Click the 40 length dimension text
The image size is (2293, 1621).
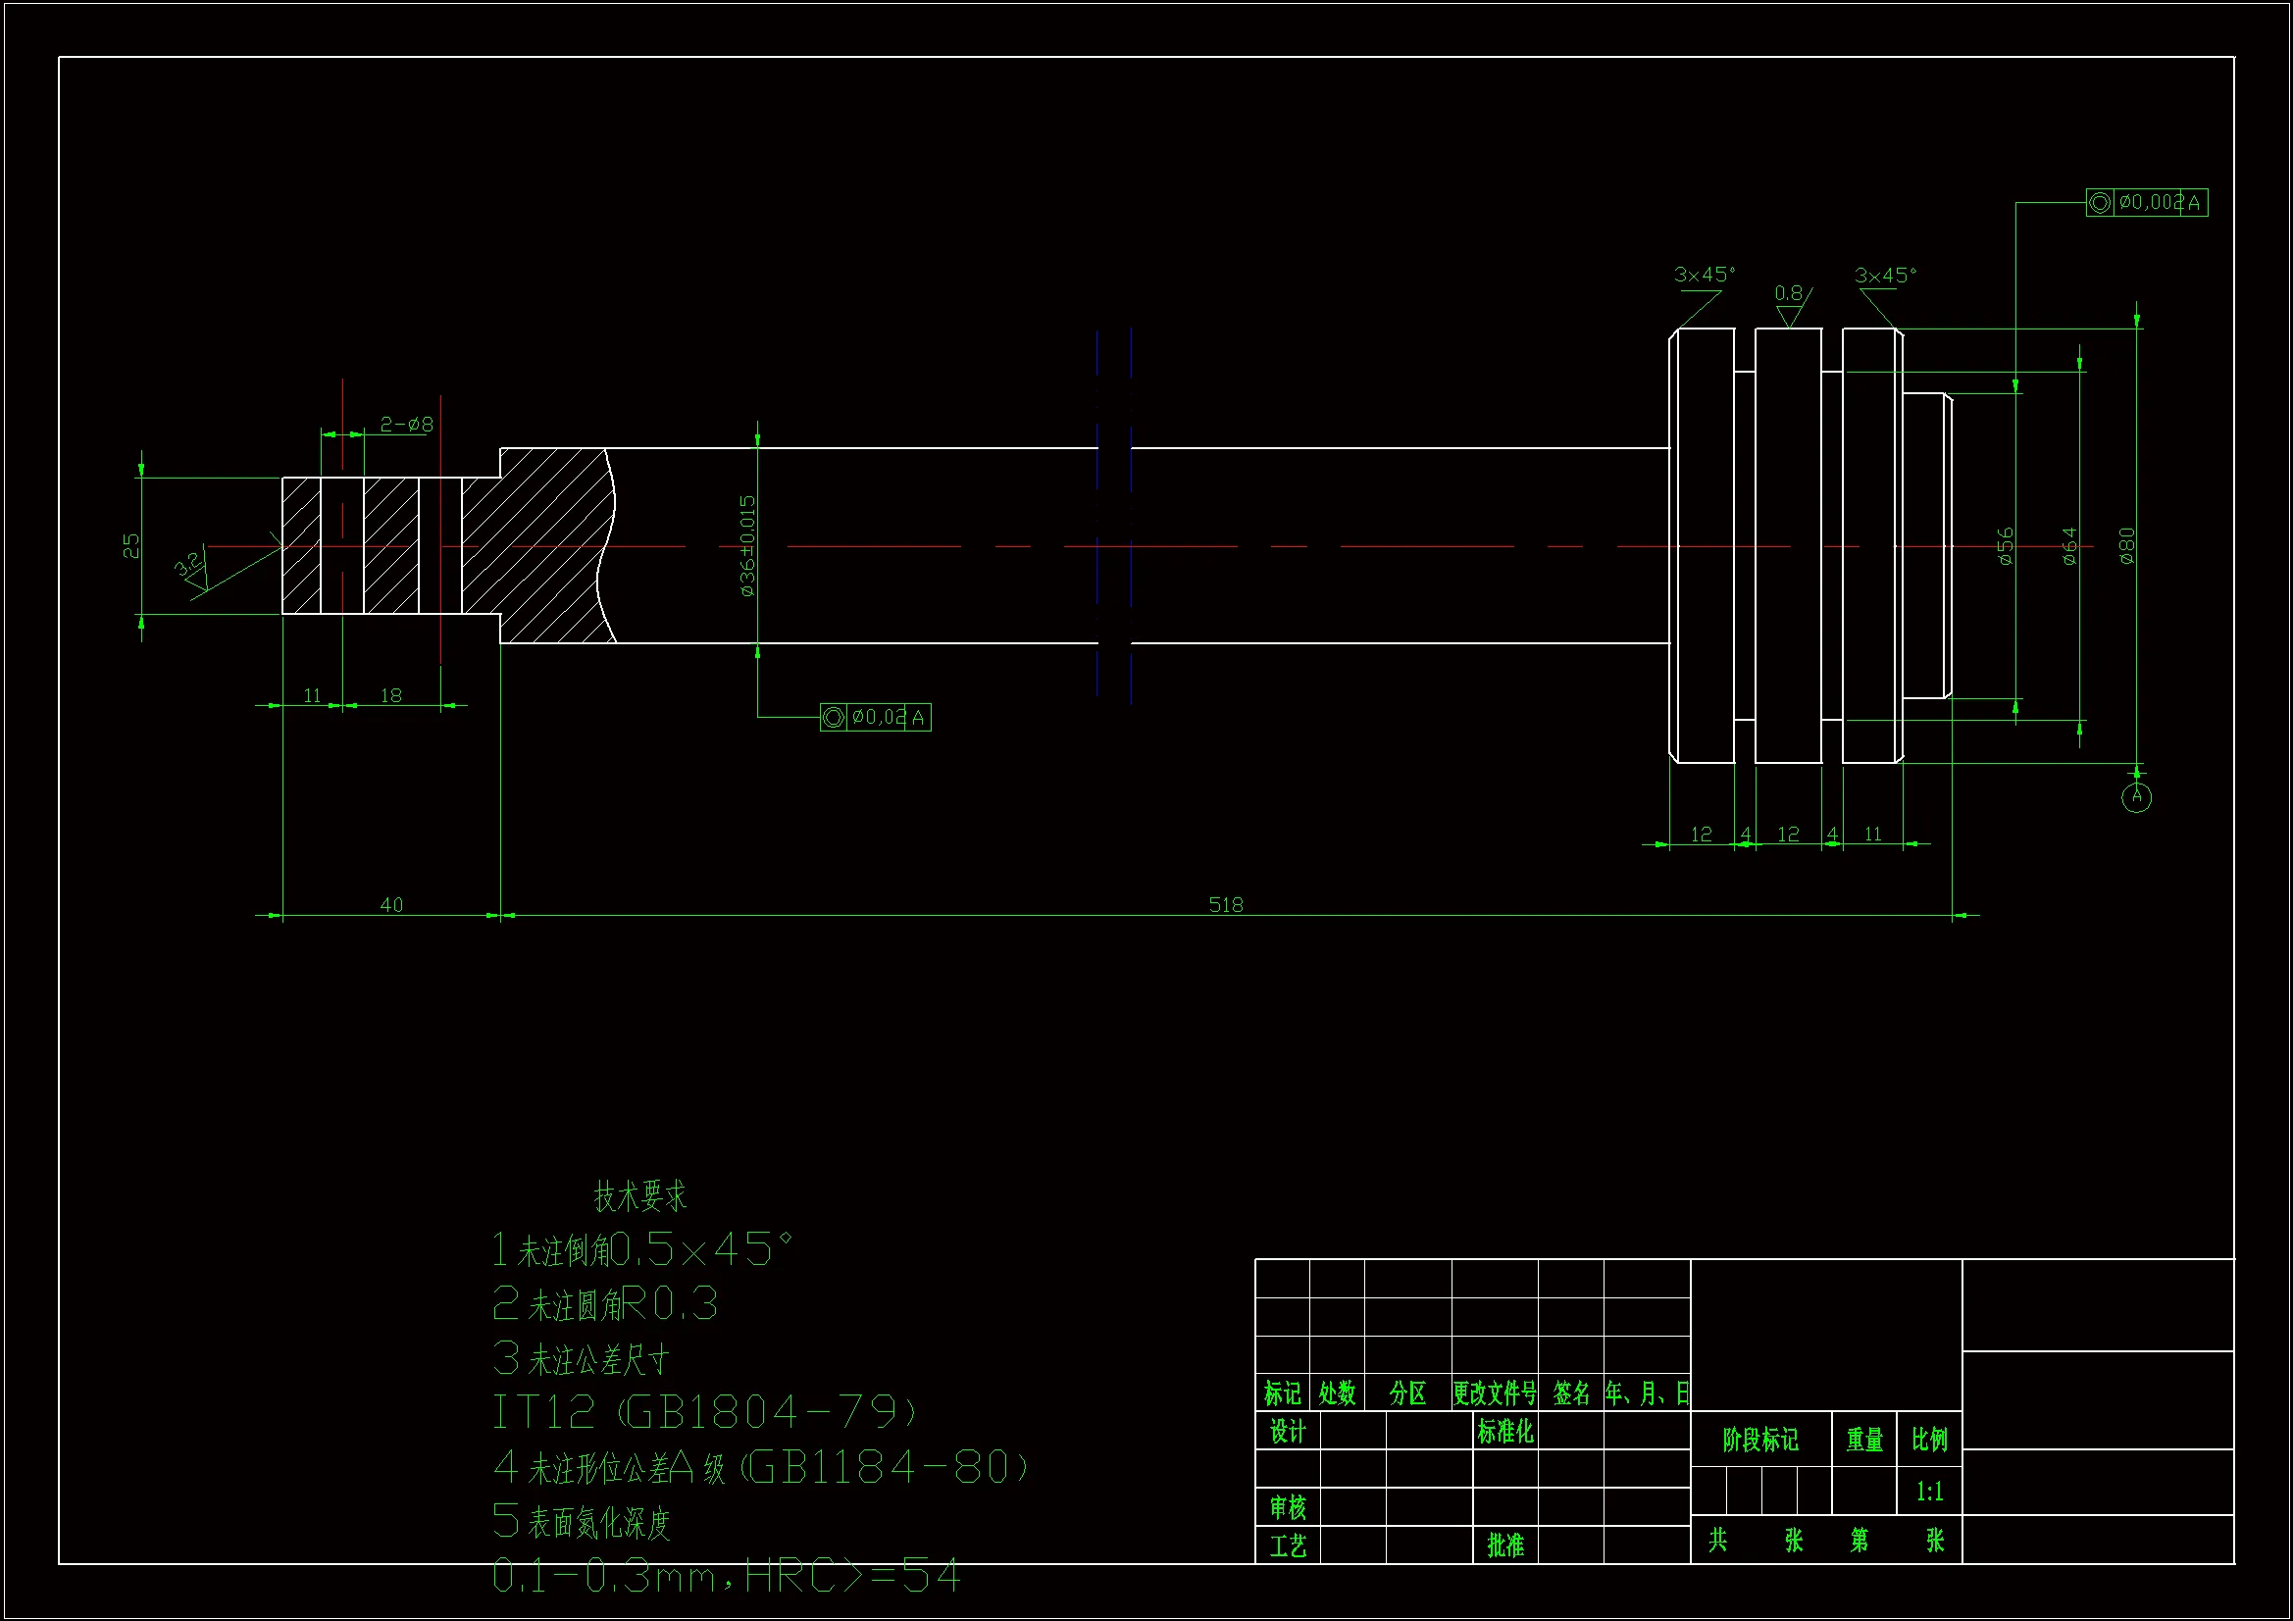point(391,905)
